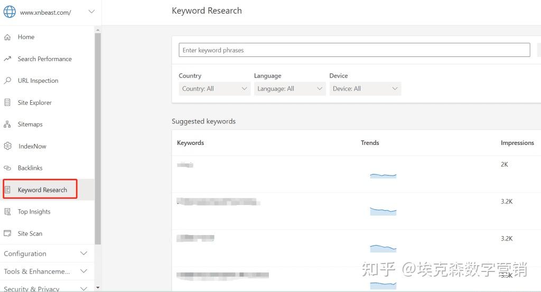Image resolution: width=541 pixels, height=292 pixels.
Task: Click the Home house icon
Action: [7, 37]
